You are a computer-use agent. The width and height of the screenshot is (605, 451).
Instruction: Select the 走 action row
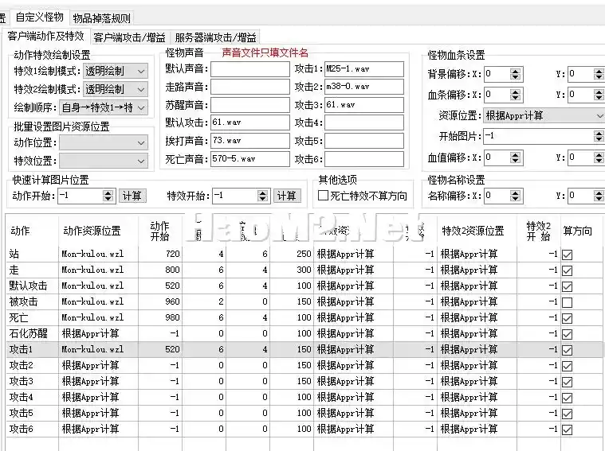point(304,270)
